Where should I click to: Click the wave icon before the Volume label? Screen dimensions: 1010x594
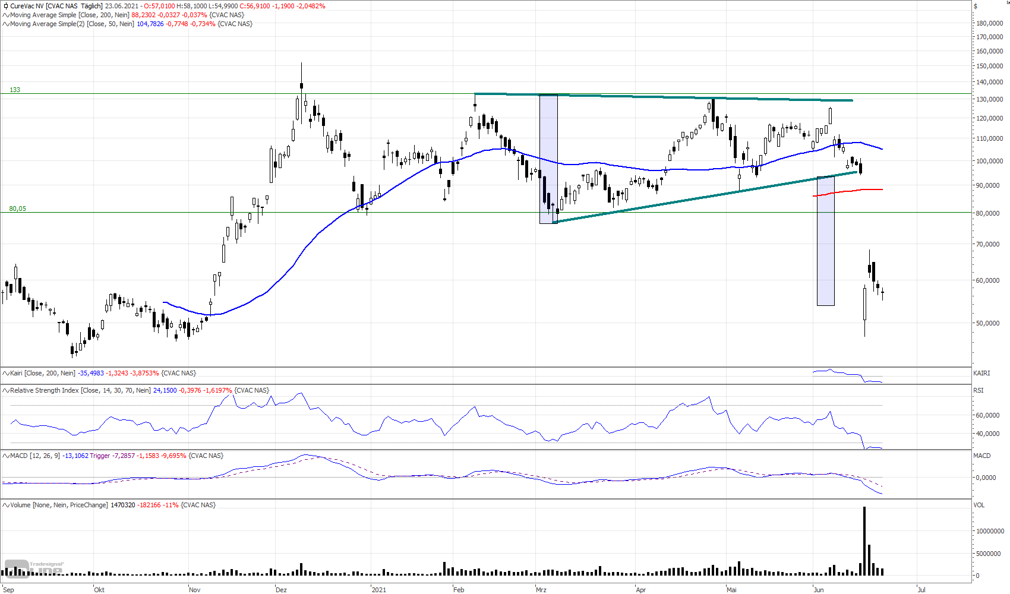pos(6,505)
